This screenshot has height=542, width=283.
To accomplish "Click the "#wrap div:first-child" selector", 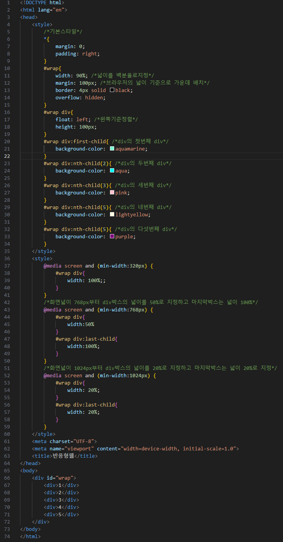I will (x=75, y=141).
